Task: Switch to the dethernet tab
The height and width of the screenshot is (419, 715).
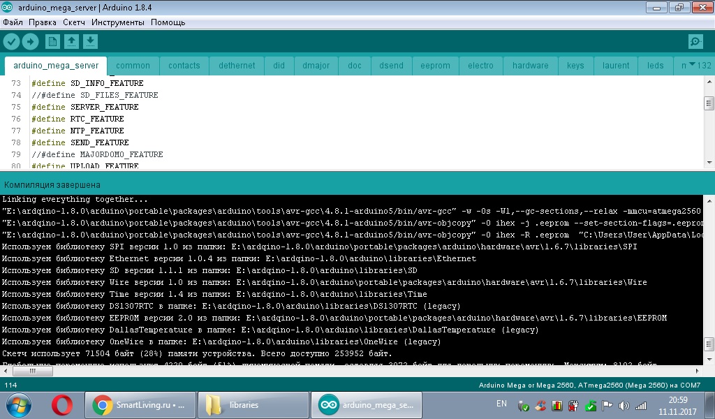Action: (237, 66)
